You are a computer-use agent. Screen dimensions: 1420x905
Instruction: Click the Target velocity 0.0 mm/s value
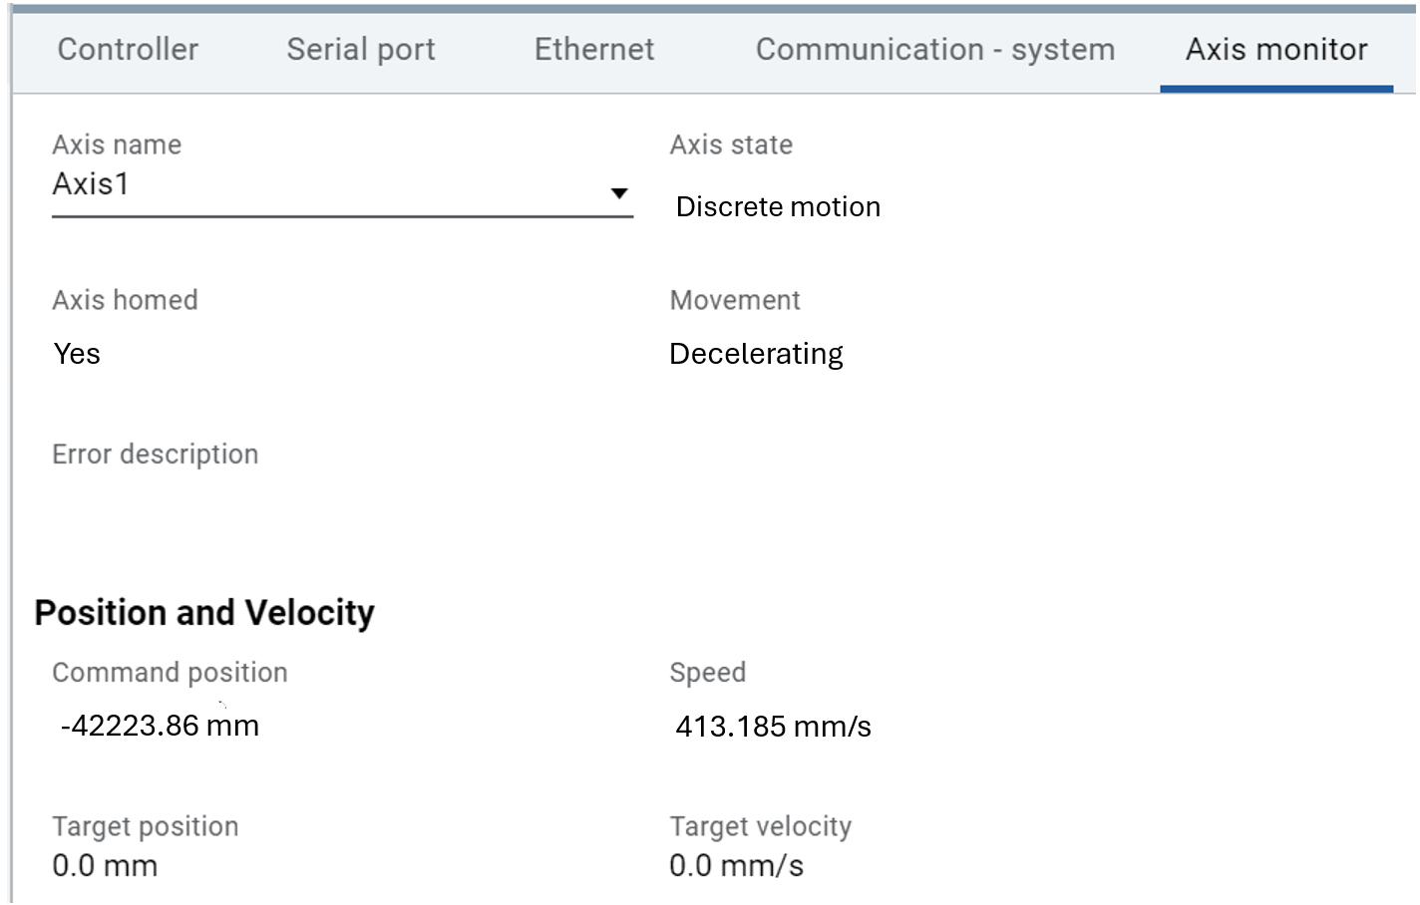tap(736, 866)
